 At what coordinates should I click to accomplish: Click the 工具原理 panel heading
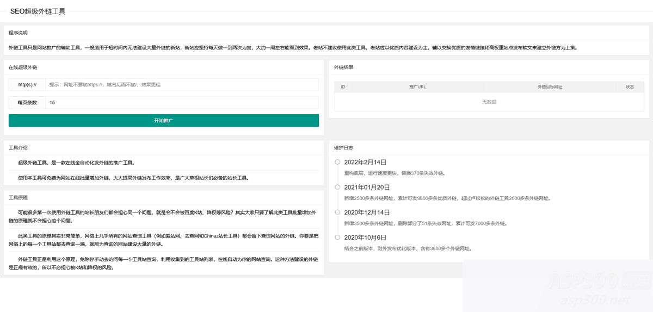pyautogui.click(x=18, y=197)
